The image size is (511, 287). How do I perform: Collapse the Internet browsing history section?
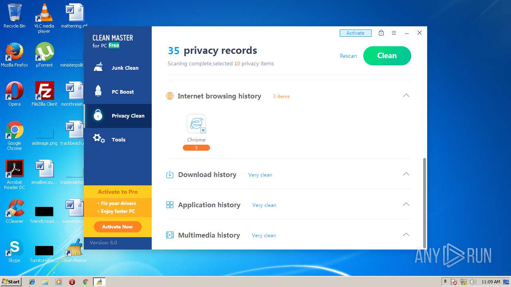tap(406, 96)
